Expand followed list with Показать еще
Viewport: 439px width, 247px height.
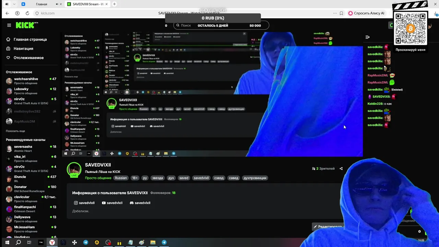(x=15, y=131)
